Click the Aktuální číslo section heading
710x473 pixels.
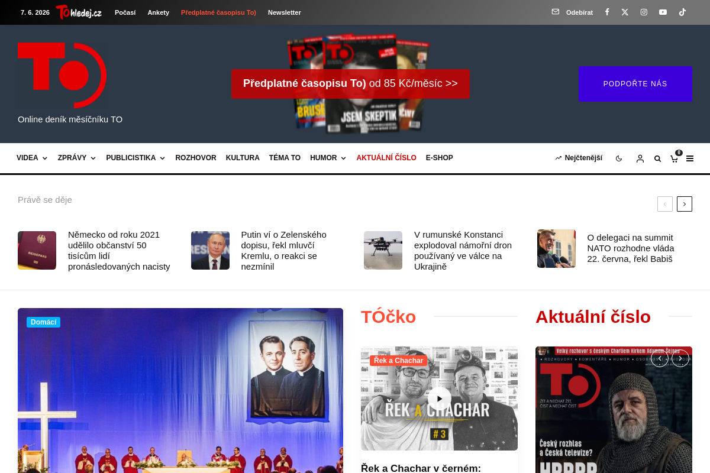point(593,317)
